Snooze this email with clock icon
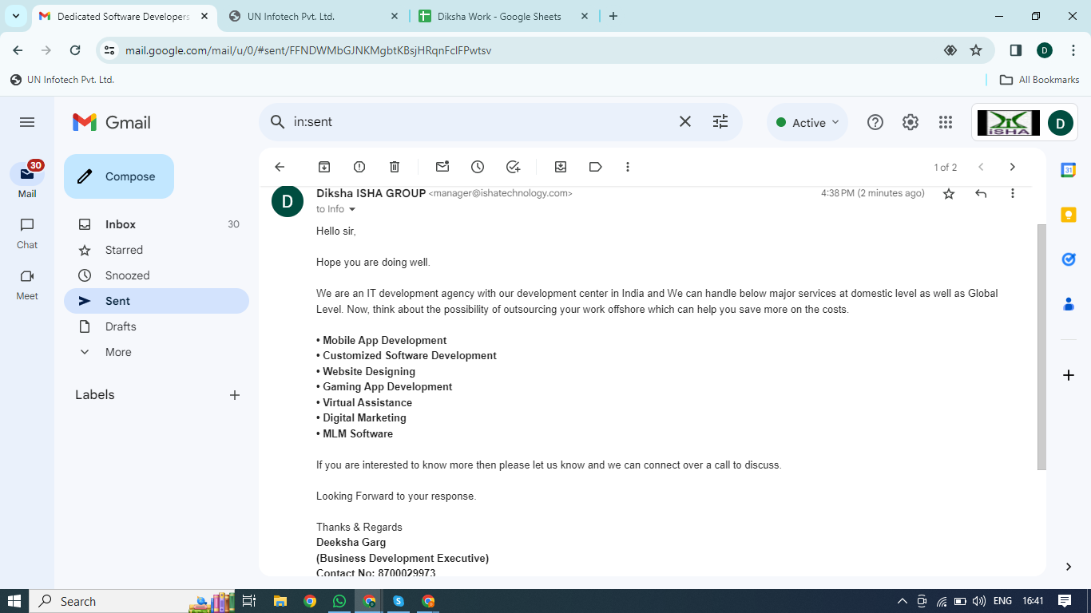This screenshot has width=1091, height=613. (478, 167)
